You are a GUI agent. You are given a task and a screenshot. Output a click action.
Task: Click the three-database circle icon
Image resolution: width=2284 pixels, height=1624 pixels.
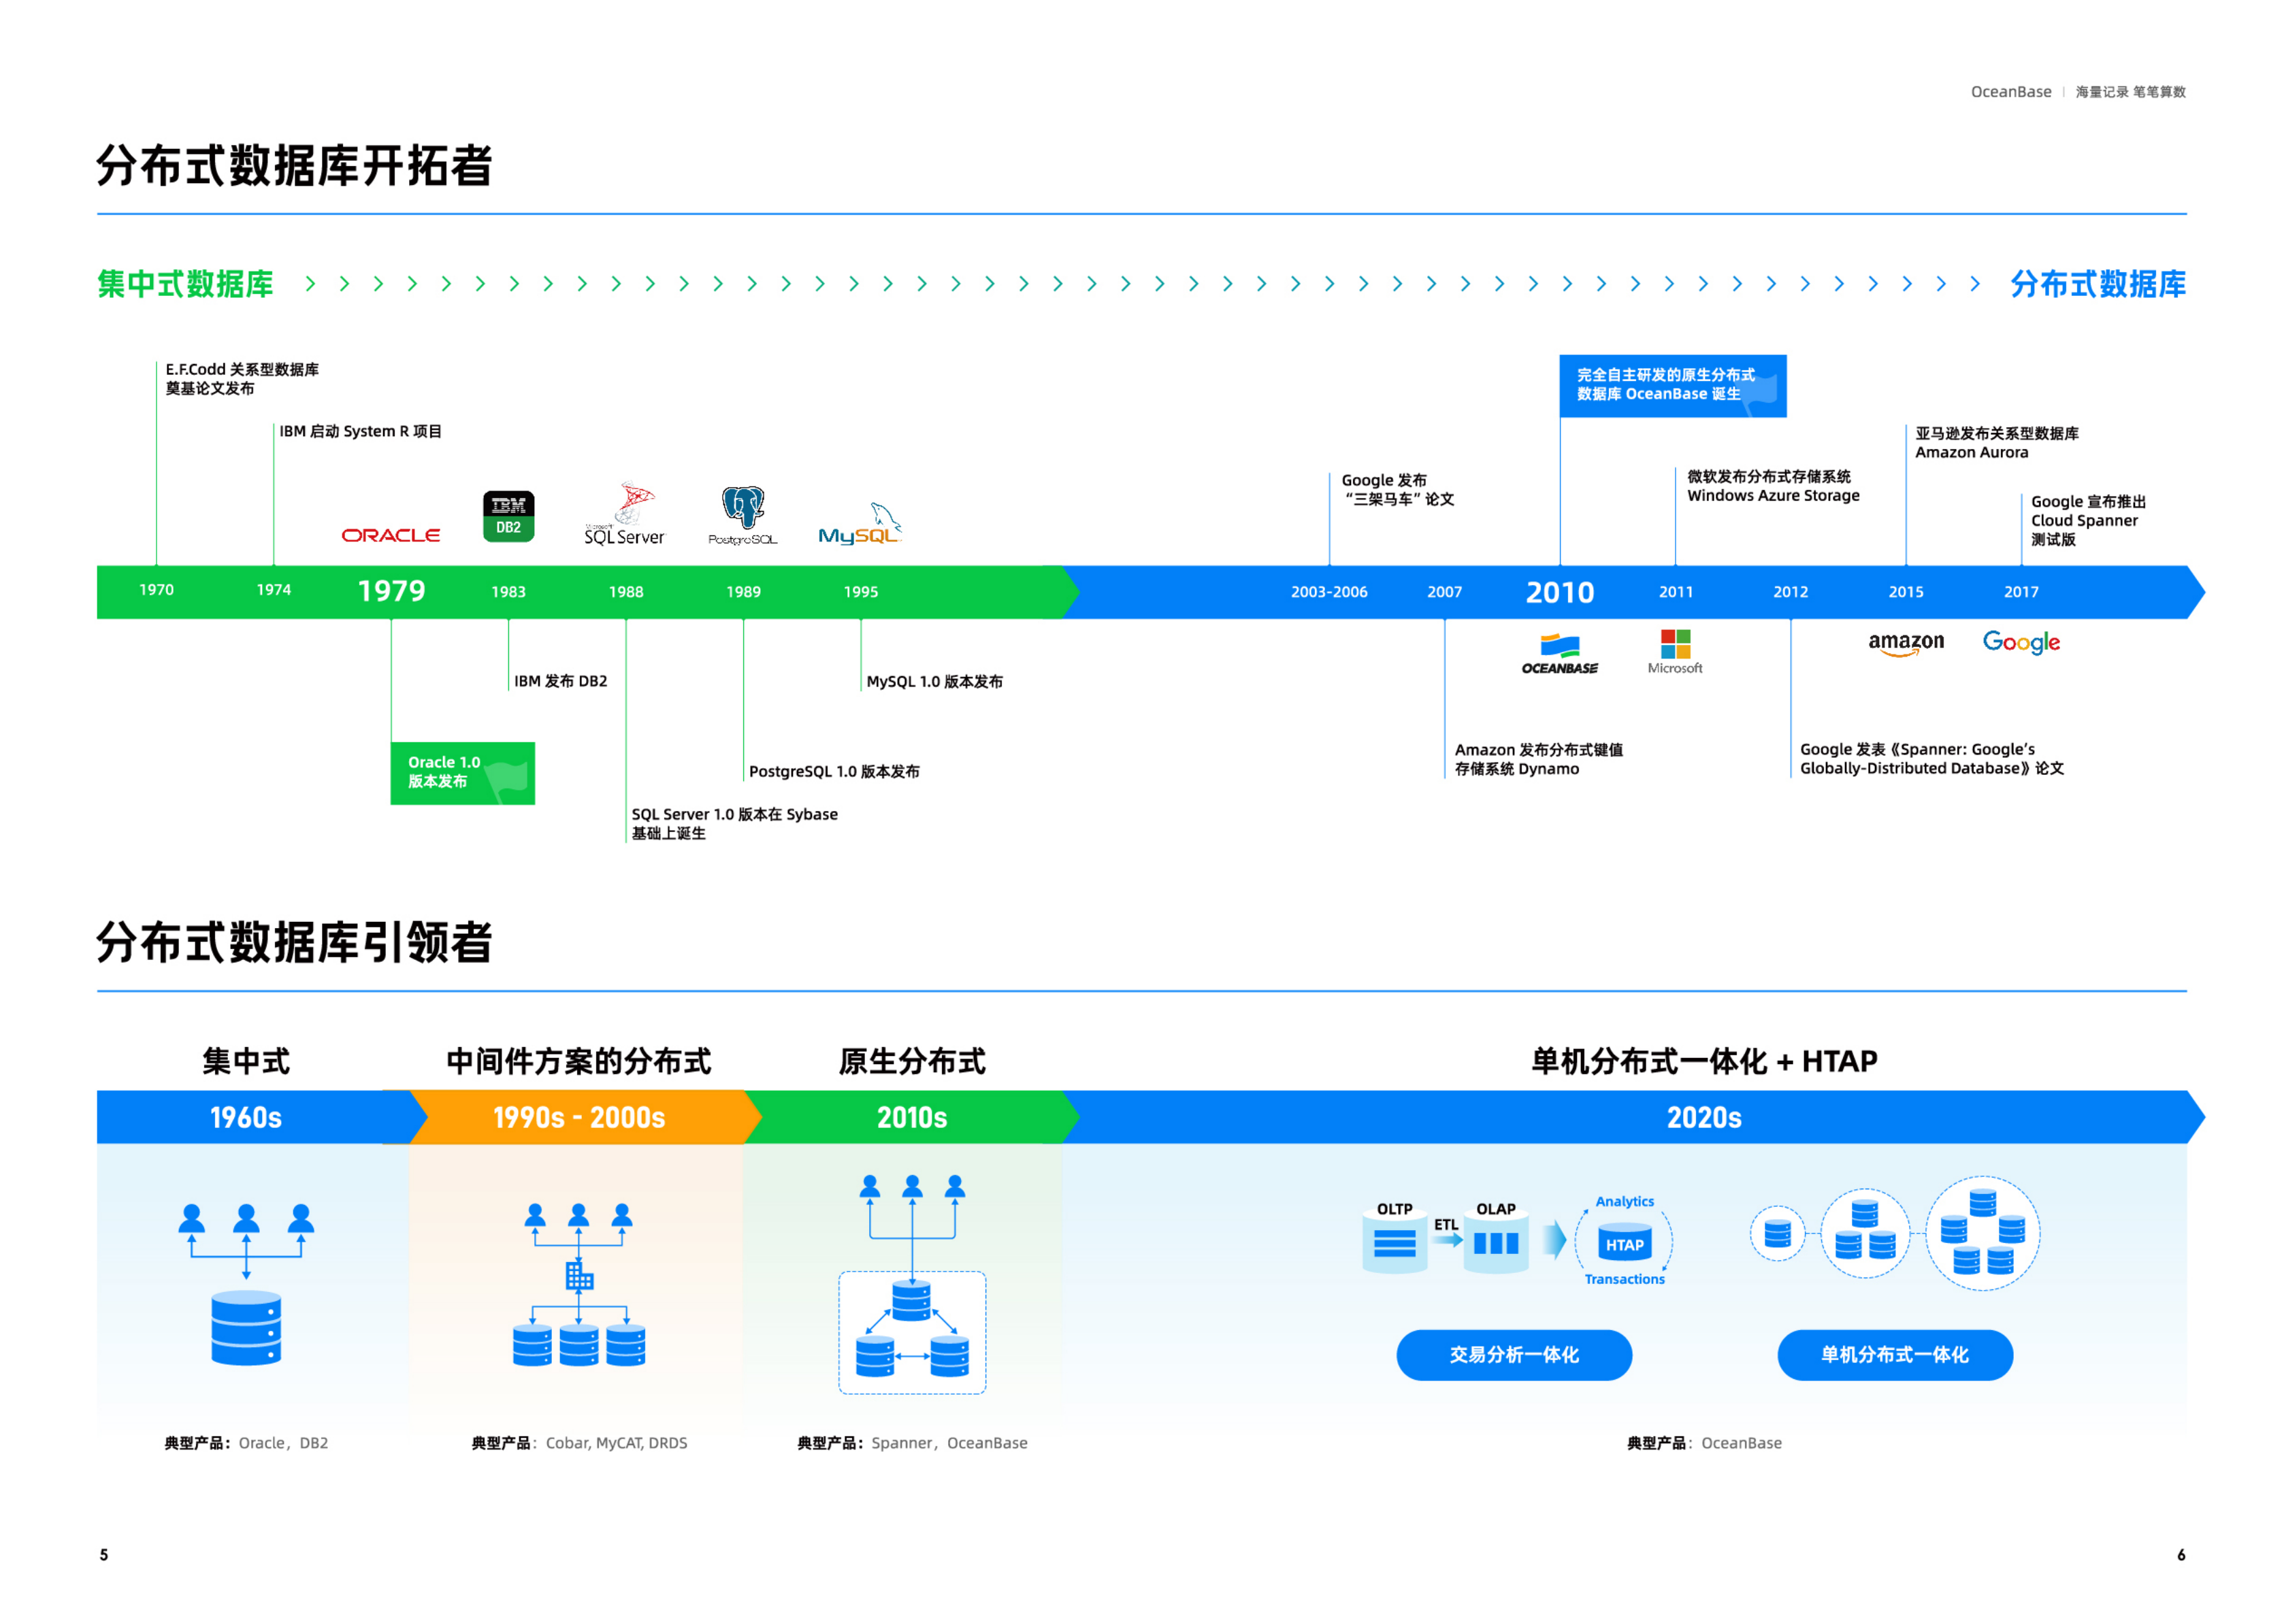click(x=1865, y=1233)
